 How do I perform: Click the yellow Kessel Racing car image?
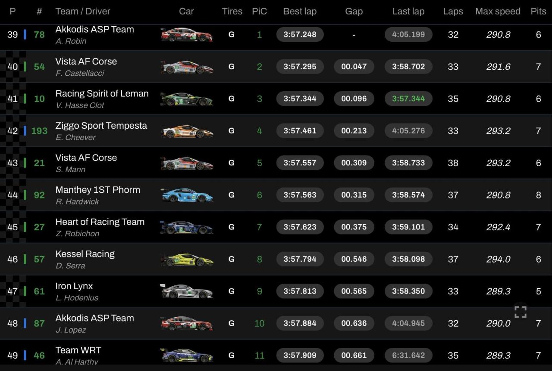tap(187, 259)
